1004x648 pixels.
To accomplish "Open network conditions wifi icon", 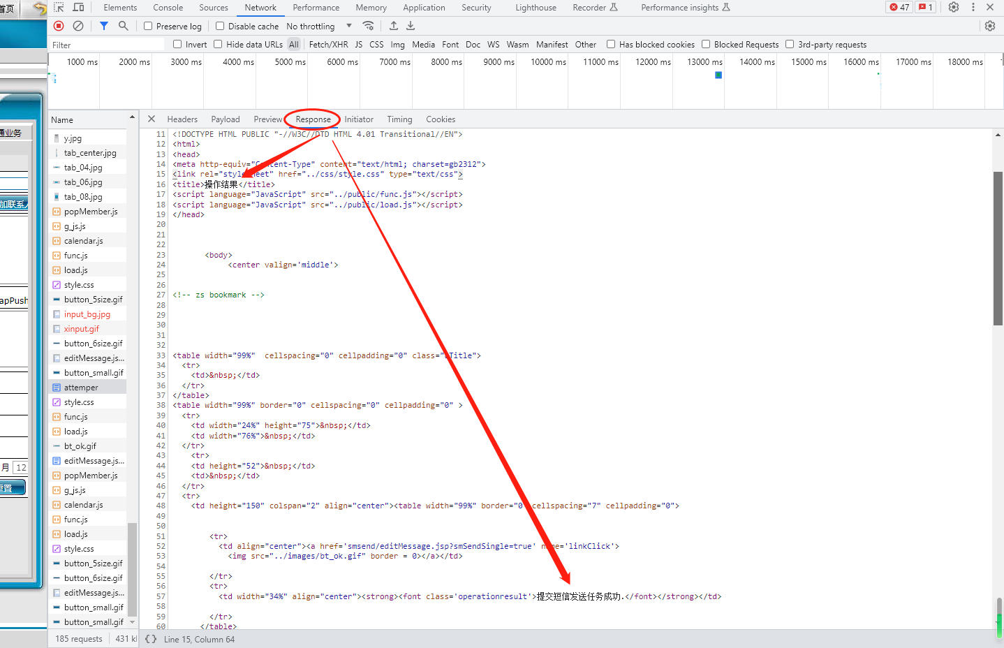I will click(368, 26).
